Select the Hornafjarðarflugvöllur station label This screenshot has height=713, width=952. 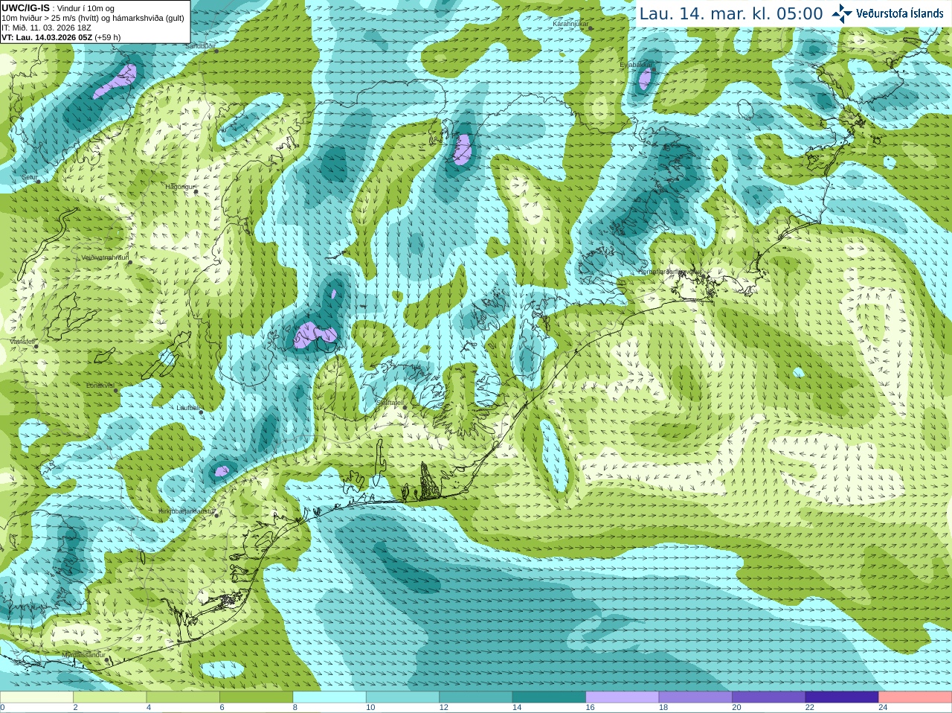670,272
